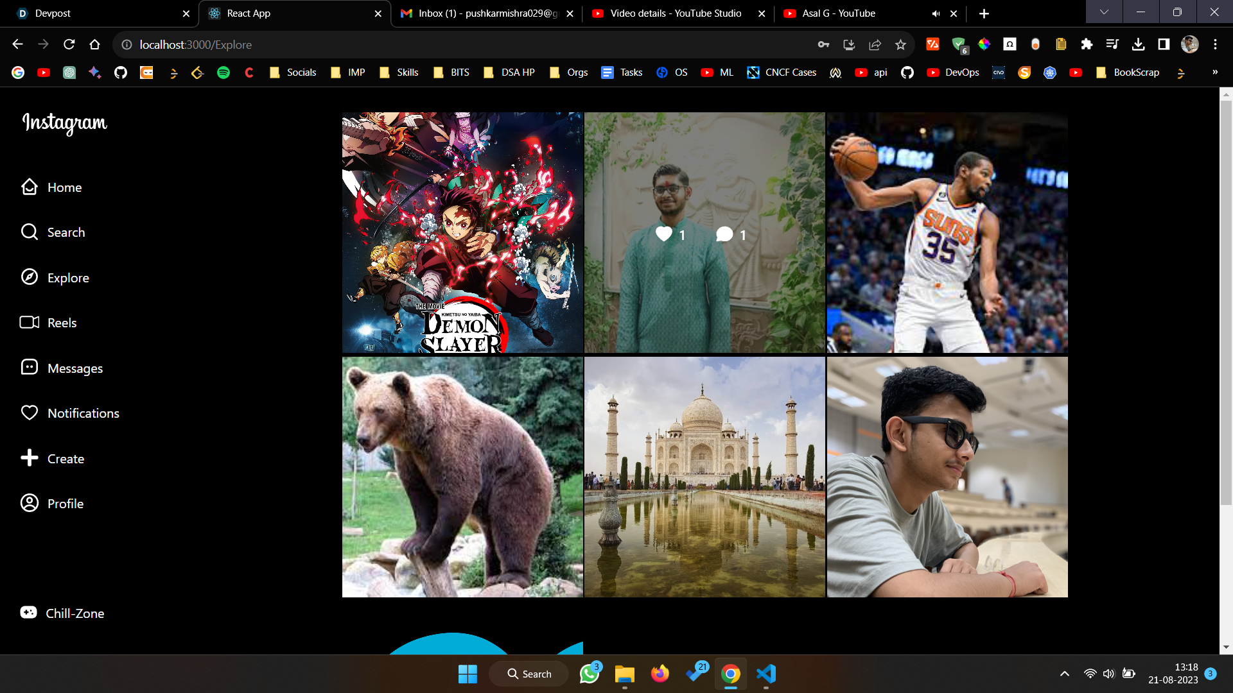1233x693 pixels.
Task: Expand hidden bookmarks overflow chevron
Action: pos(1214,73)
